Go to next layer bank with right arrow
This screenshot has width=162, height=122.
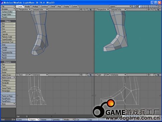click(135, 6)
